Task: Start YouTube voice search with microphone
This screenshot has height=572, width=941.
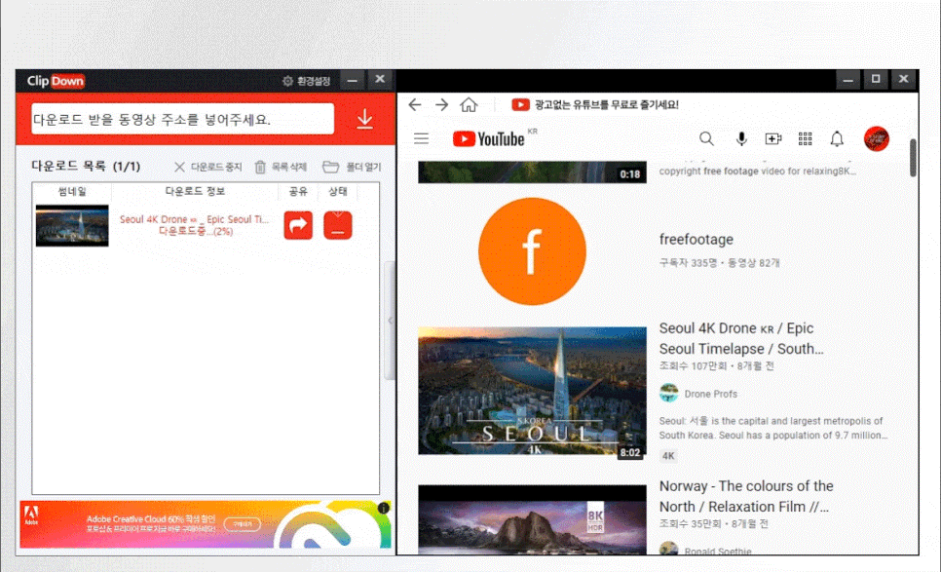Action: point(741,139)
